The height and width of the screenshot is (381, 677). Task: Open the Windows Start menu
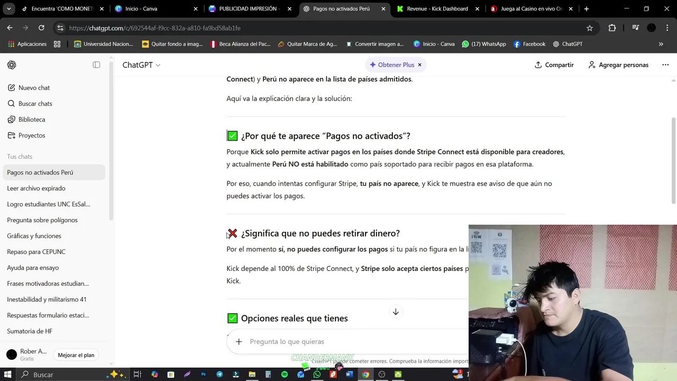(x=7, y=374)
